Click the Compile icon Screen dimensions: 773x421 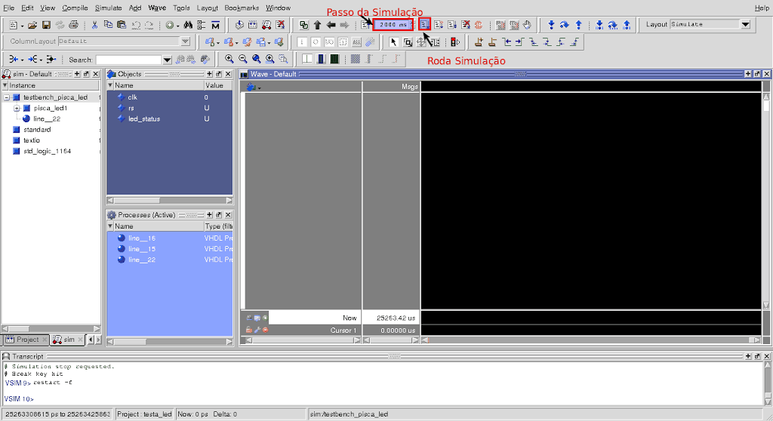239,25
